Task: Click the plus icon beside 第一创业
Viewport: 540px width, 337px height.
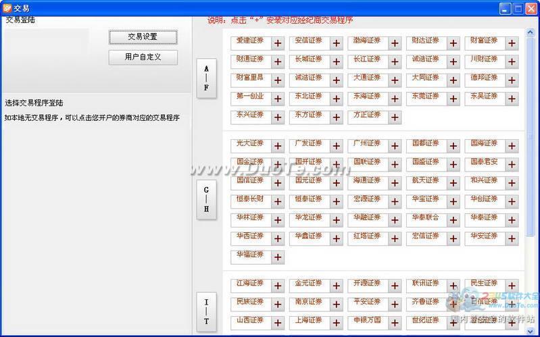Action: click(x=278, y=99)
